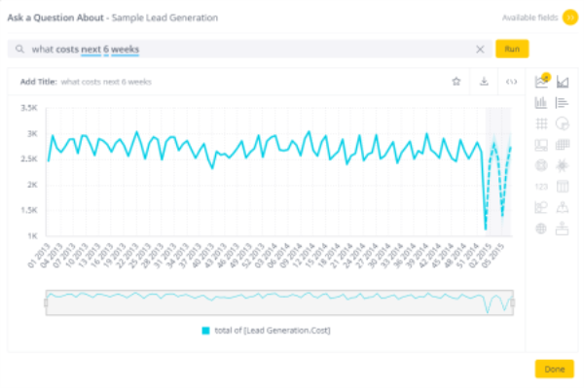Select the polar chart icon
Screen dimensions: 584x388
541,165
